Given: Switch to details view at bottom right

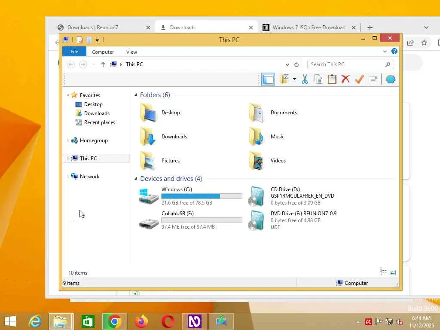Looking at the screenshot, I should click(383, 272).
